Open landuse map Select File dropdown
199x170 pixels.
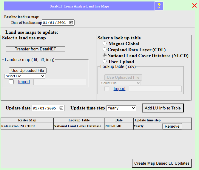pyautogui.click(x=25, y=76)
